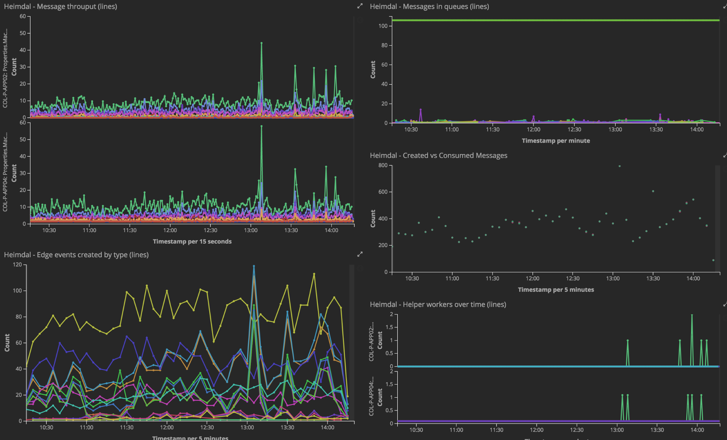This screenshot has height=440, width=727.
Task: Click the Edge events created by type title
Action: click(76, 255)
